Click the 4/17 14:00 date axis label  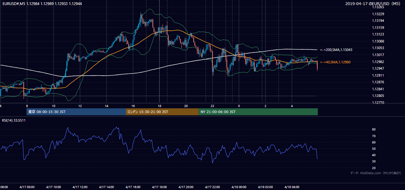point(106,187)
